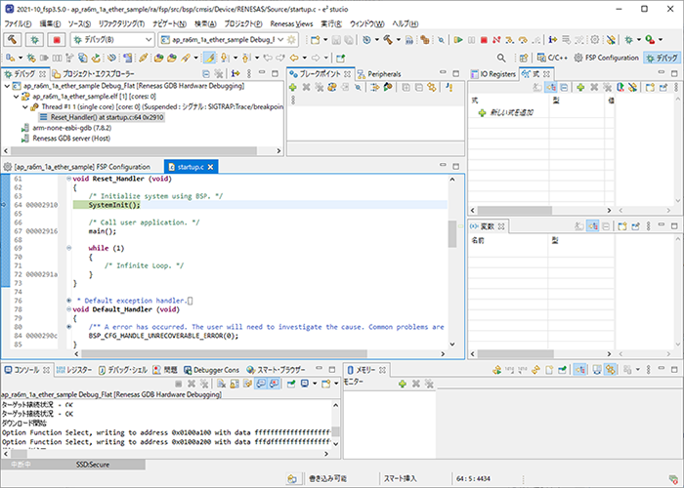Click green plus Add Memory Monitor icon

pyautogui.click(x=403, y=384)
